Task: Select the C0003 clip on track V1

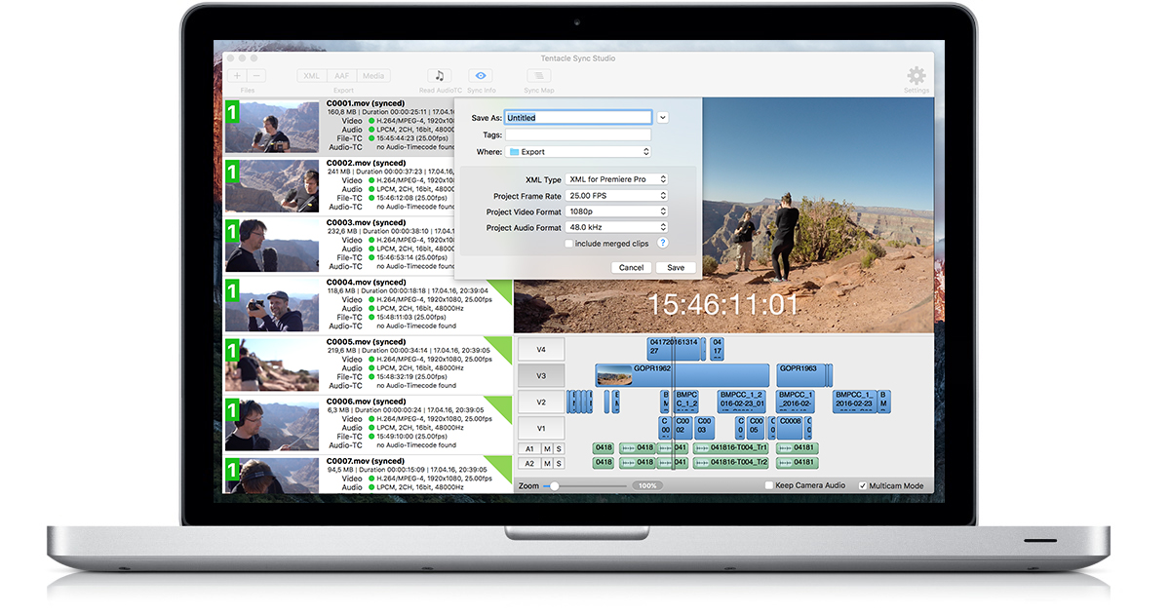Action: tap(704, 428)
